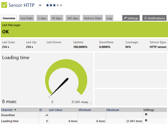Show the 30 days graph tab
Screen dimensions: 168x125
(57, 18)
